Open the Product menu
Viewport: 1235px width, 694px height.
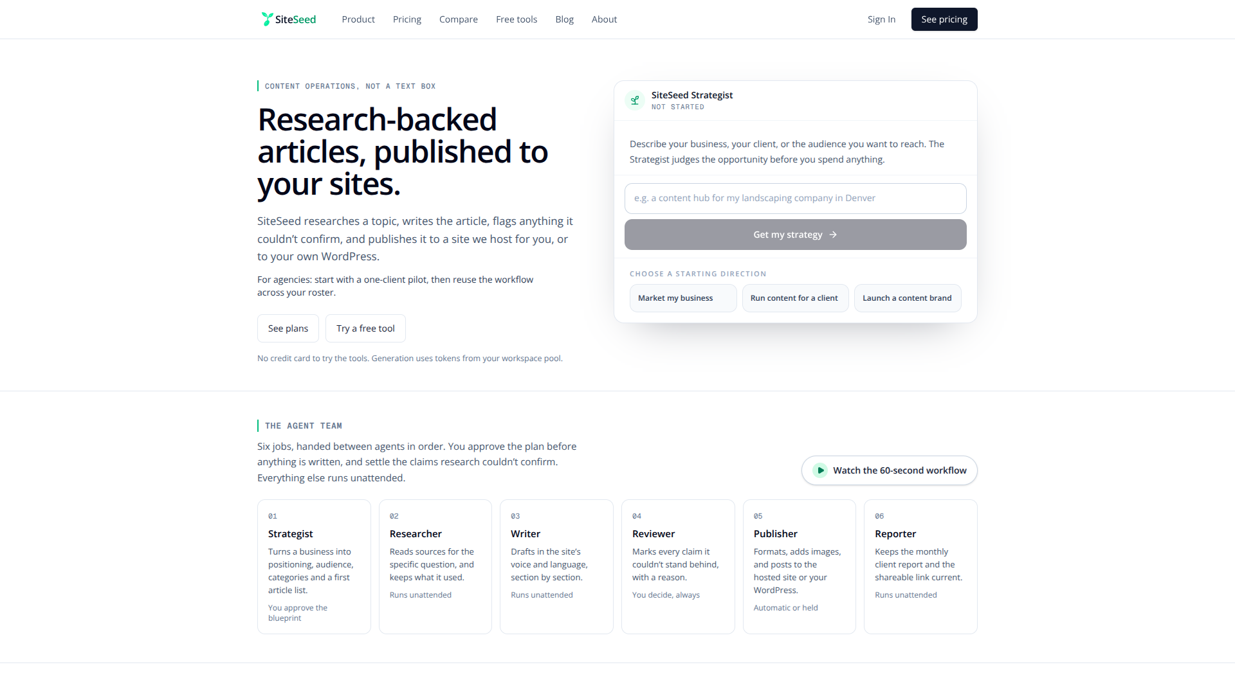358,19
